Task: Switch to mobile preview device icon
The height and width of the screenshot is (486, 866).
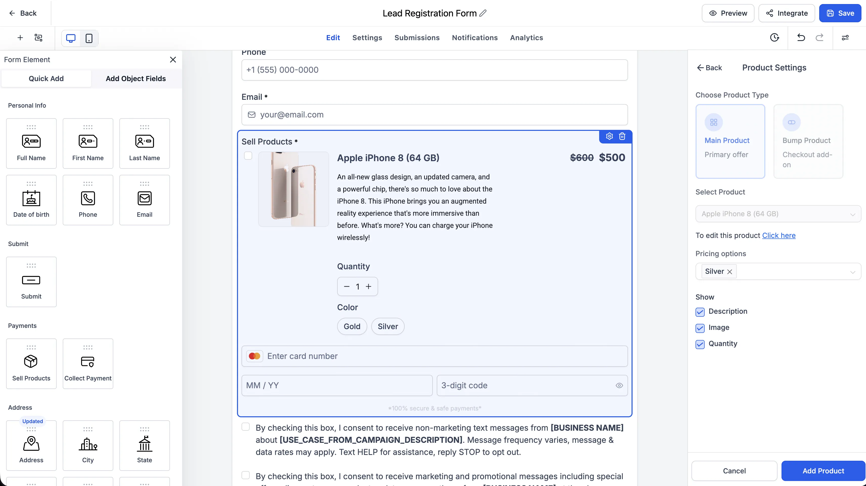Action: [89, 38]
